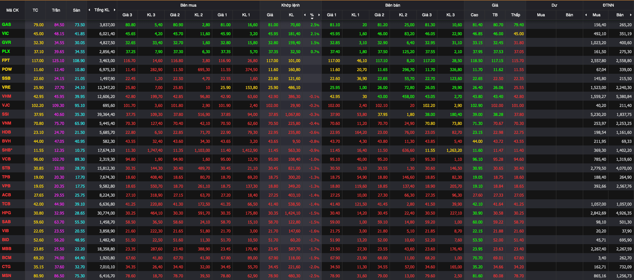
Task: Click the Dư group header
Action: [554, 5]
